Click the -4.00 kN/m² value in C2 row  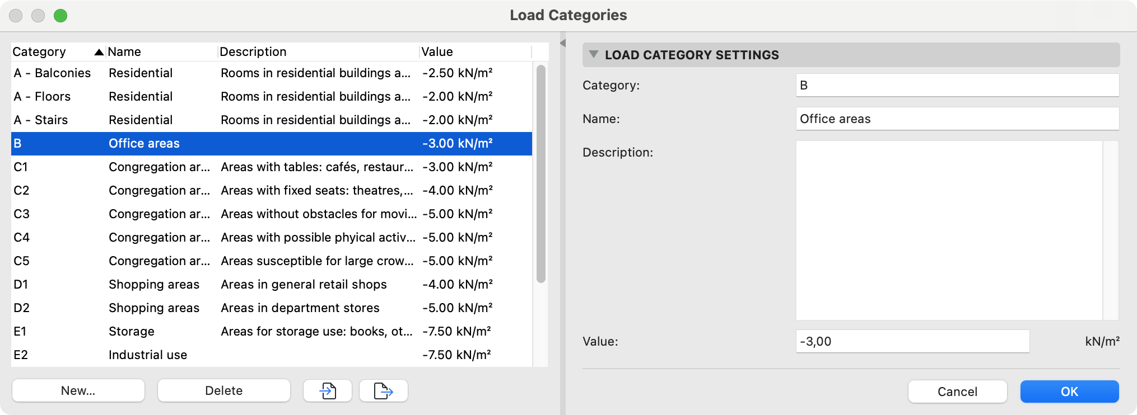tap(458, 190)
